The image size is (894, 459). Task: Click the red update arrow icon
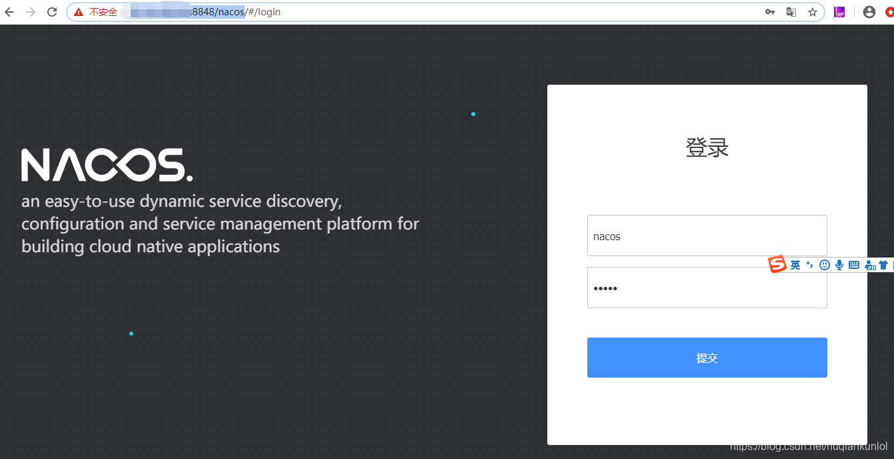[889, 12]
